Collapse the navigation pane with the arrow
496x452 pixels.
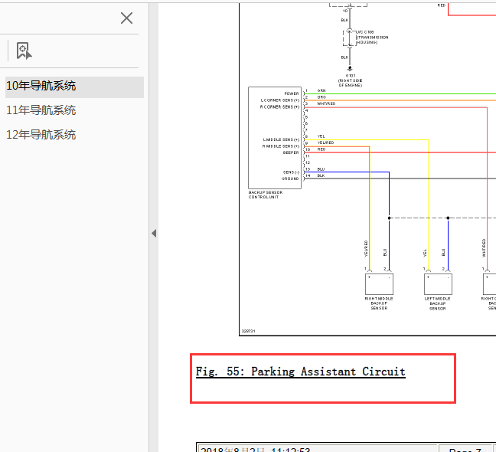click(x=154, y=234)
